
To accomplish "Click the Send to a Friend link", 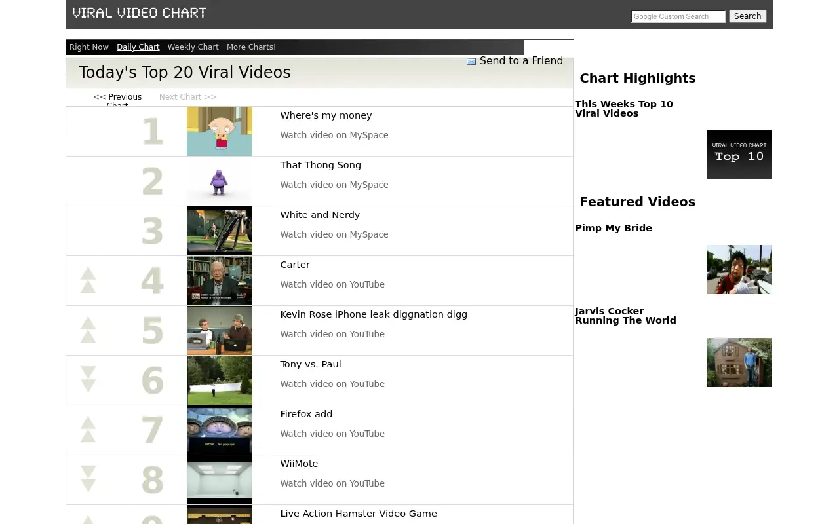I will click(x=521, y=61).
